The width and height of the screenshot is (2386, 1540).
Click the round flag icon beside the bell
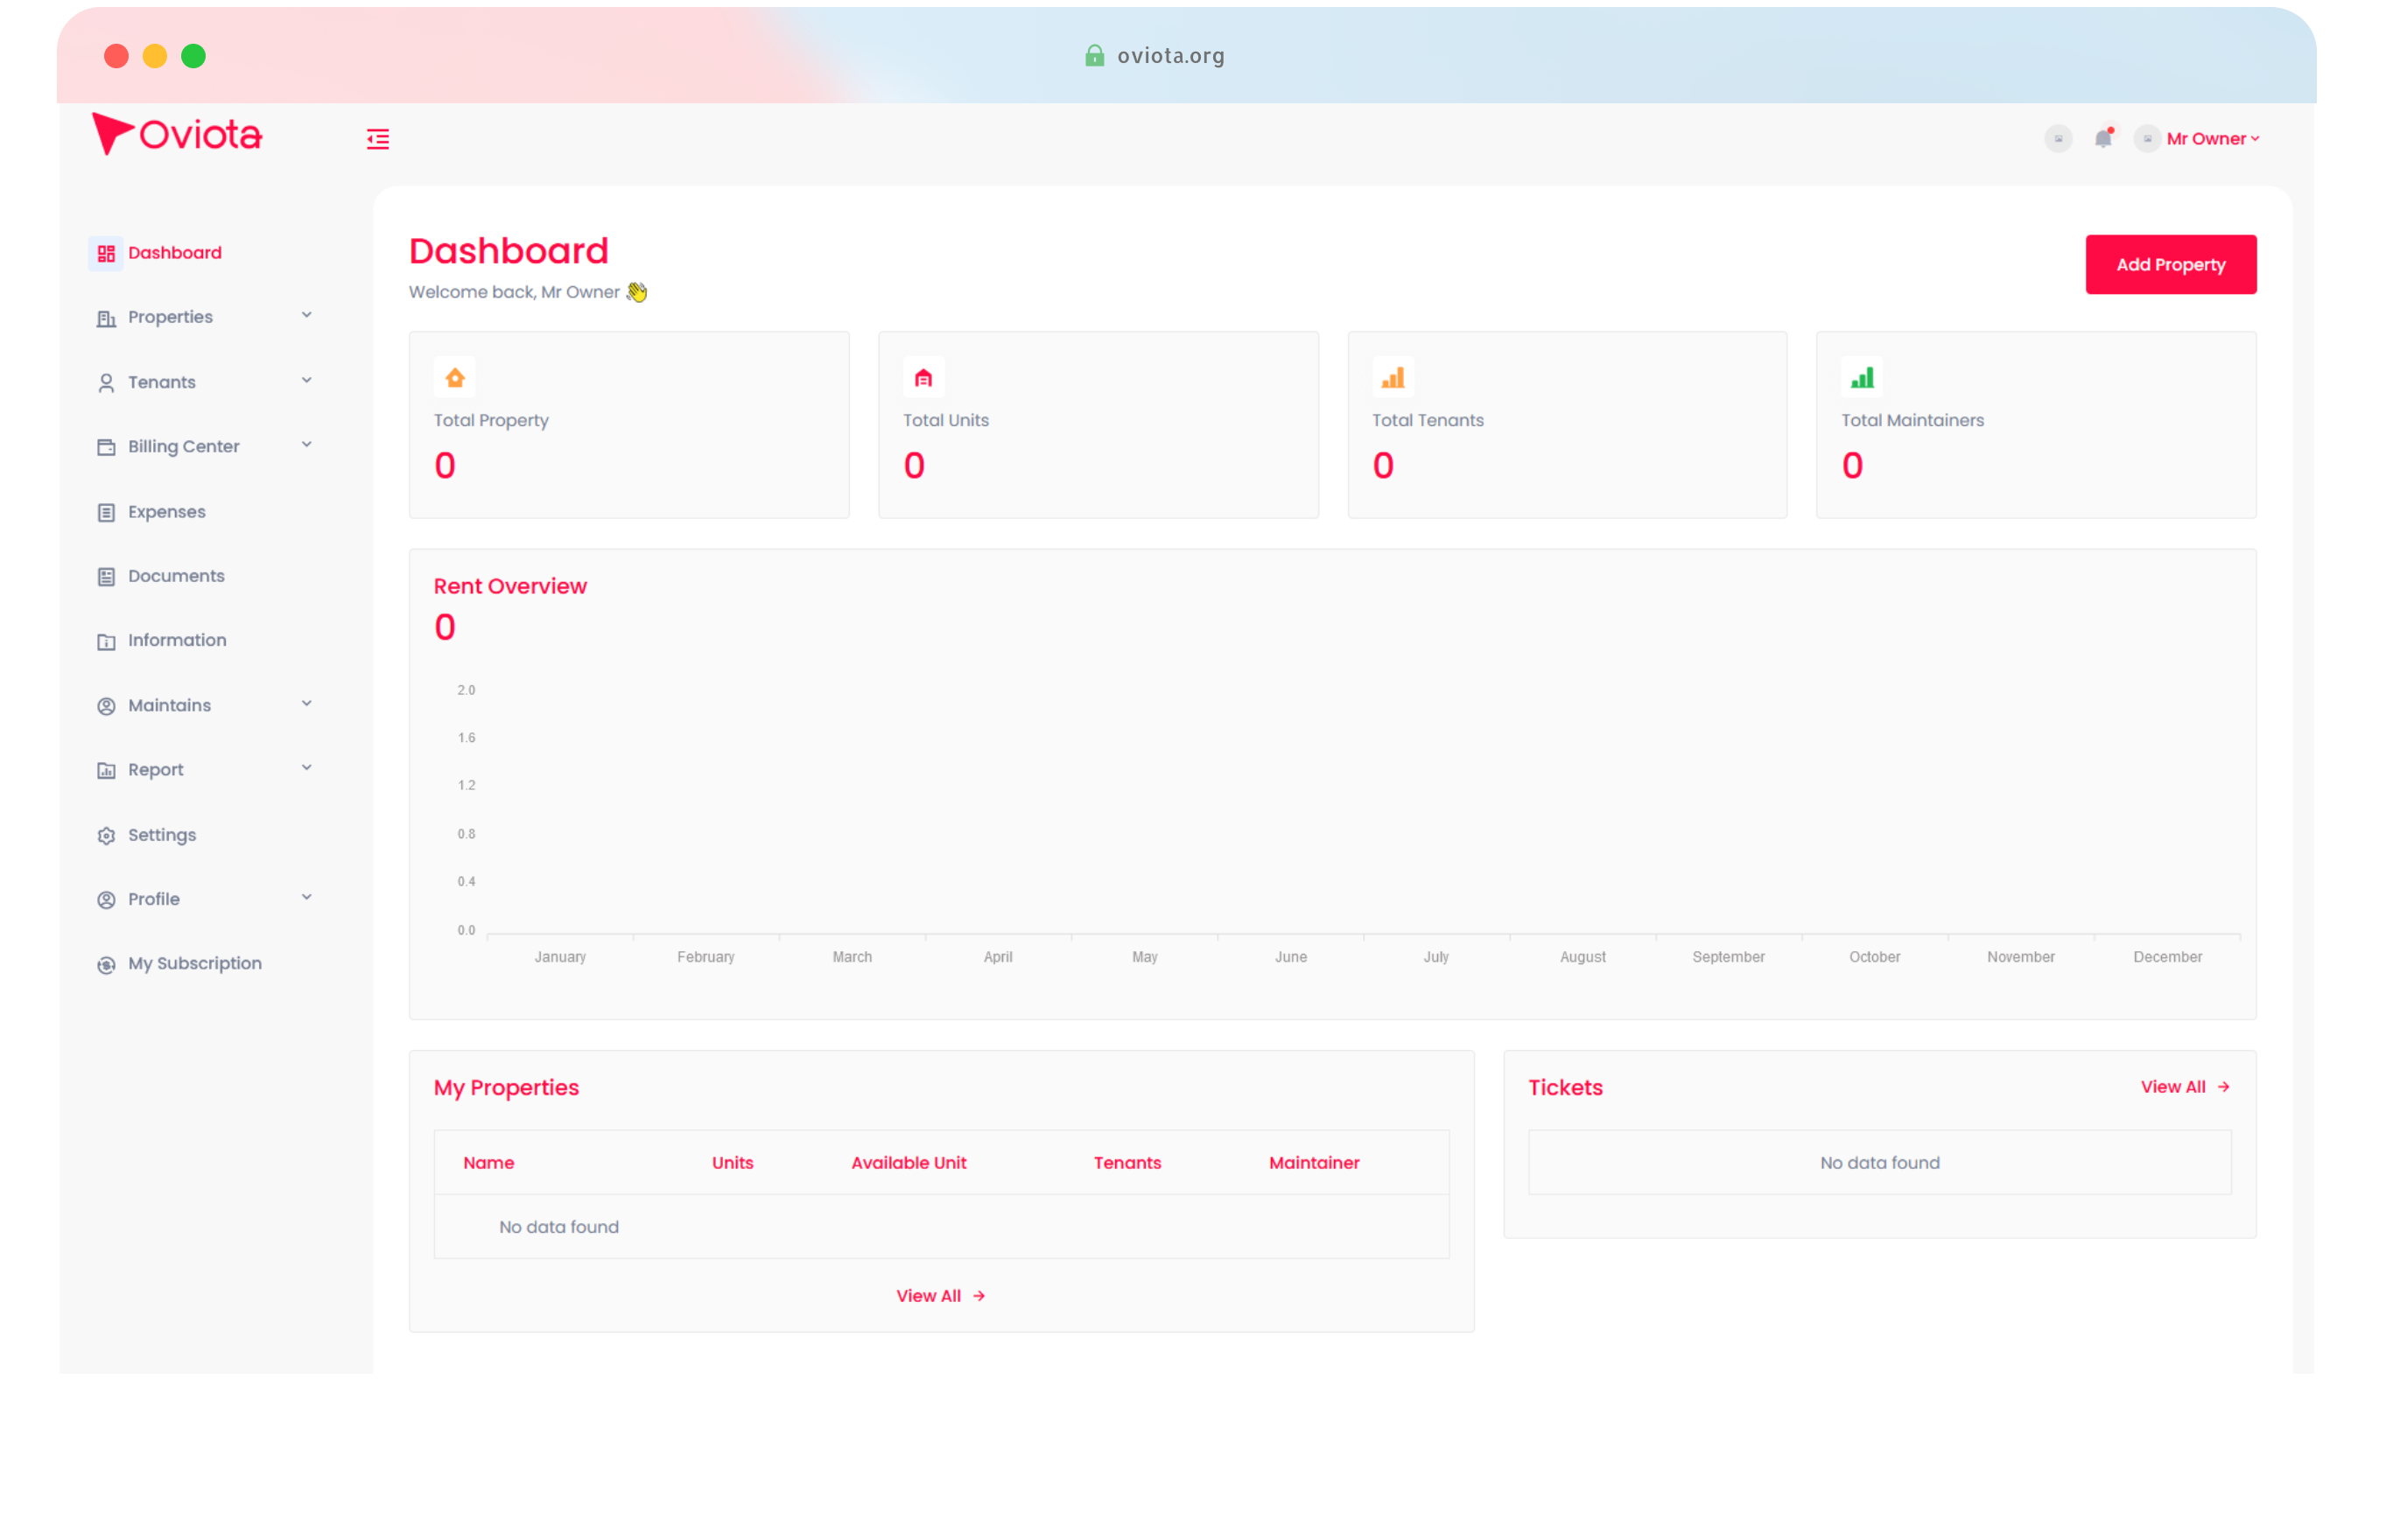coord(2058,139)
